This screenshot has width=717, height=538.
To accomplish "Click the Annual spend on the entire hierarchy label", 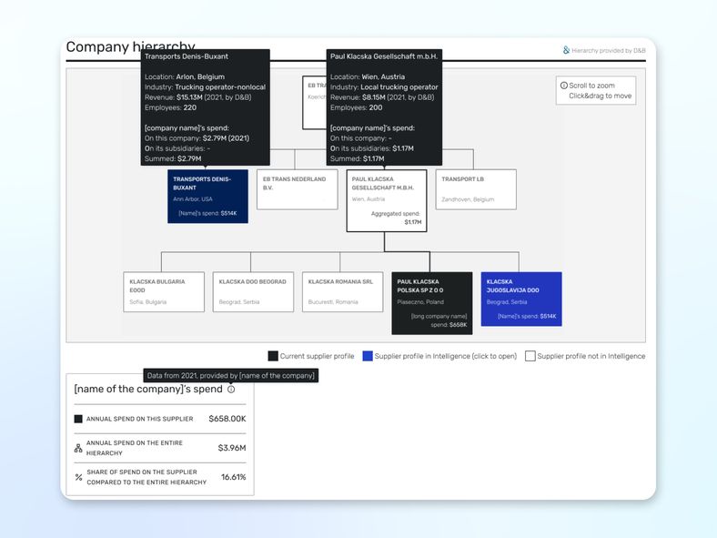I will (135, 448).
